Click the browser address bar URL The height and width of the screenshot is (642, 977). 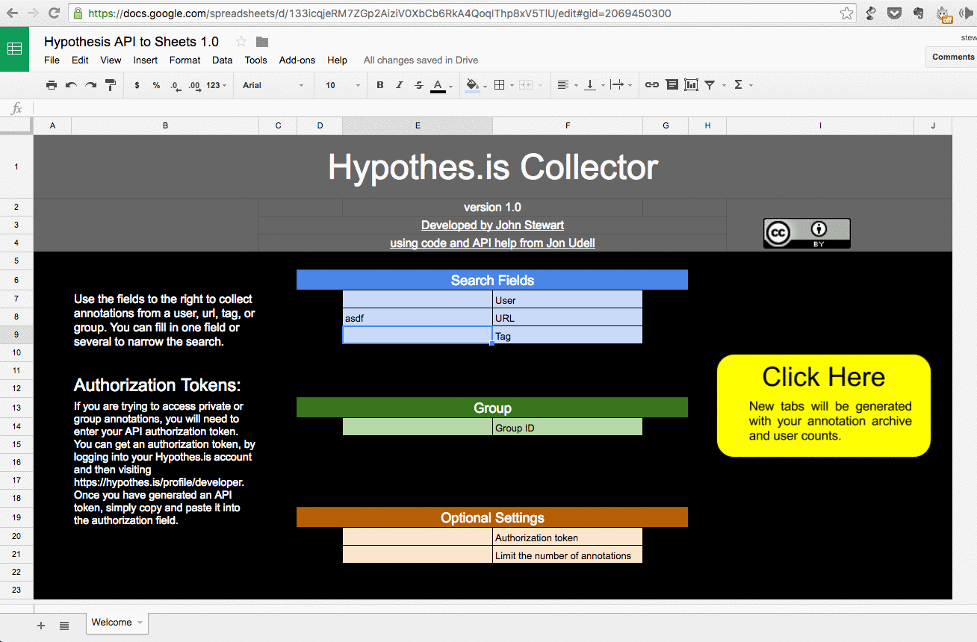[379, 13]
